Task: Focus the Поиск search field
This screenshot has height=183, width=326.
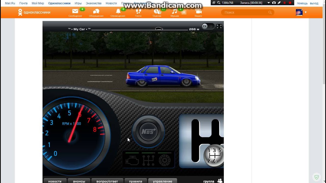Action: coord(248,12)
